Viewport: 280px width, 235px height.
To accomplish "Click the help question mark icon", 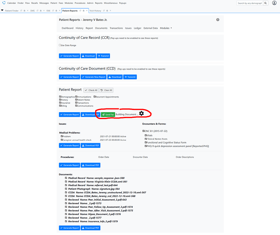I will (x=218, y=19).
